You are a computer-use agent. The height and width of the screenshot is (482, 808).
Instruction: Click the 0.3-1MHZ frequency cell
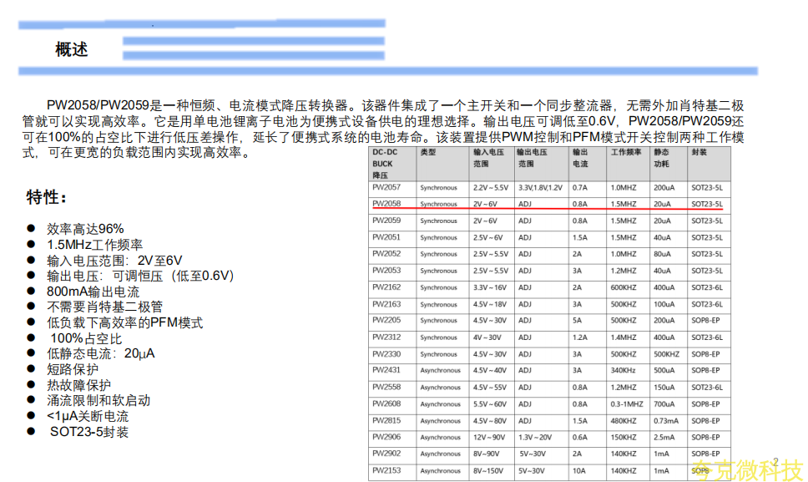click(x=626, y=404)
